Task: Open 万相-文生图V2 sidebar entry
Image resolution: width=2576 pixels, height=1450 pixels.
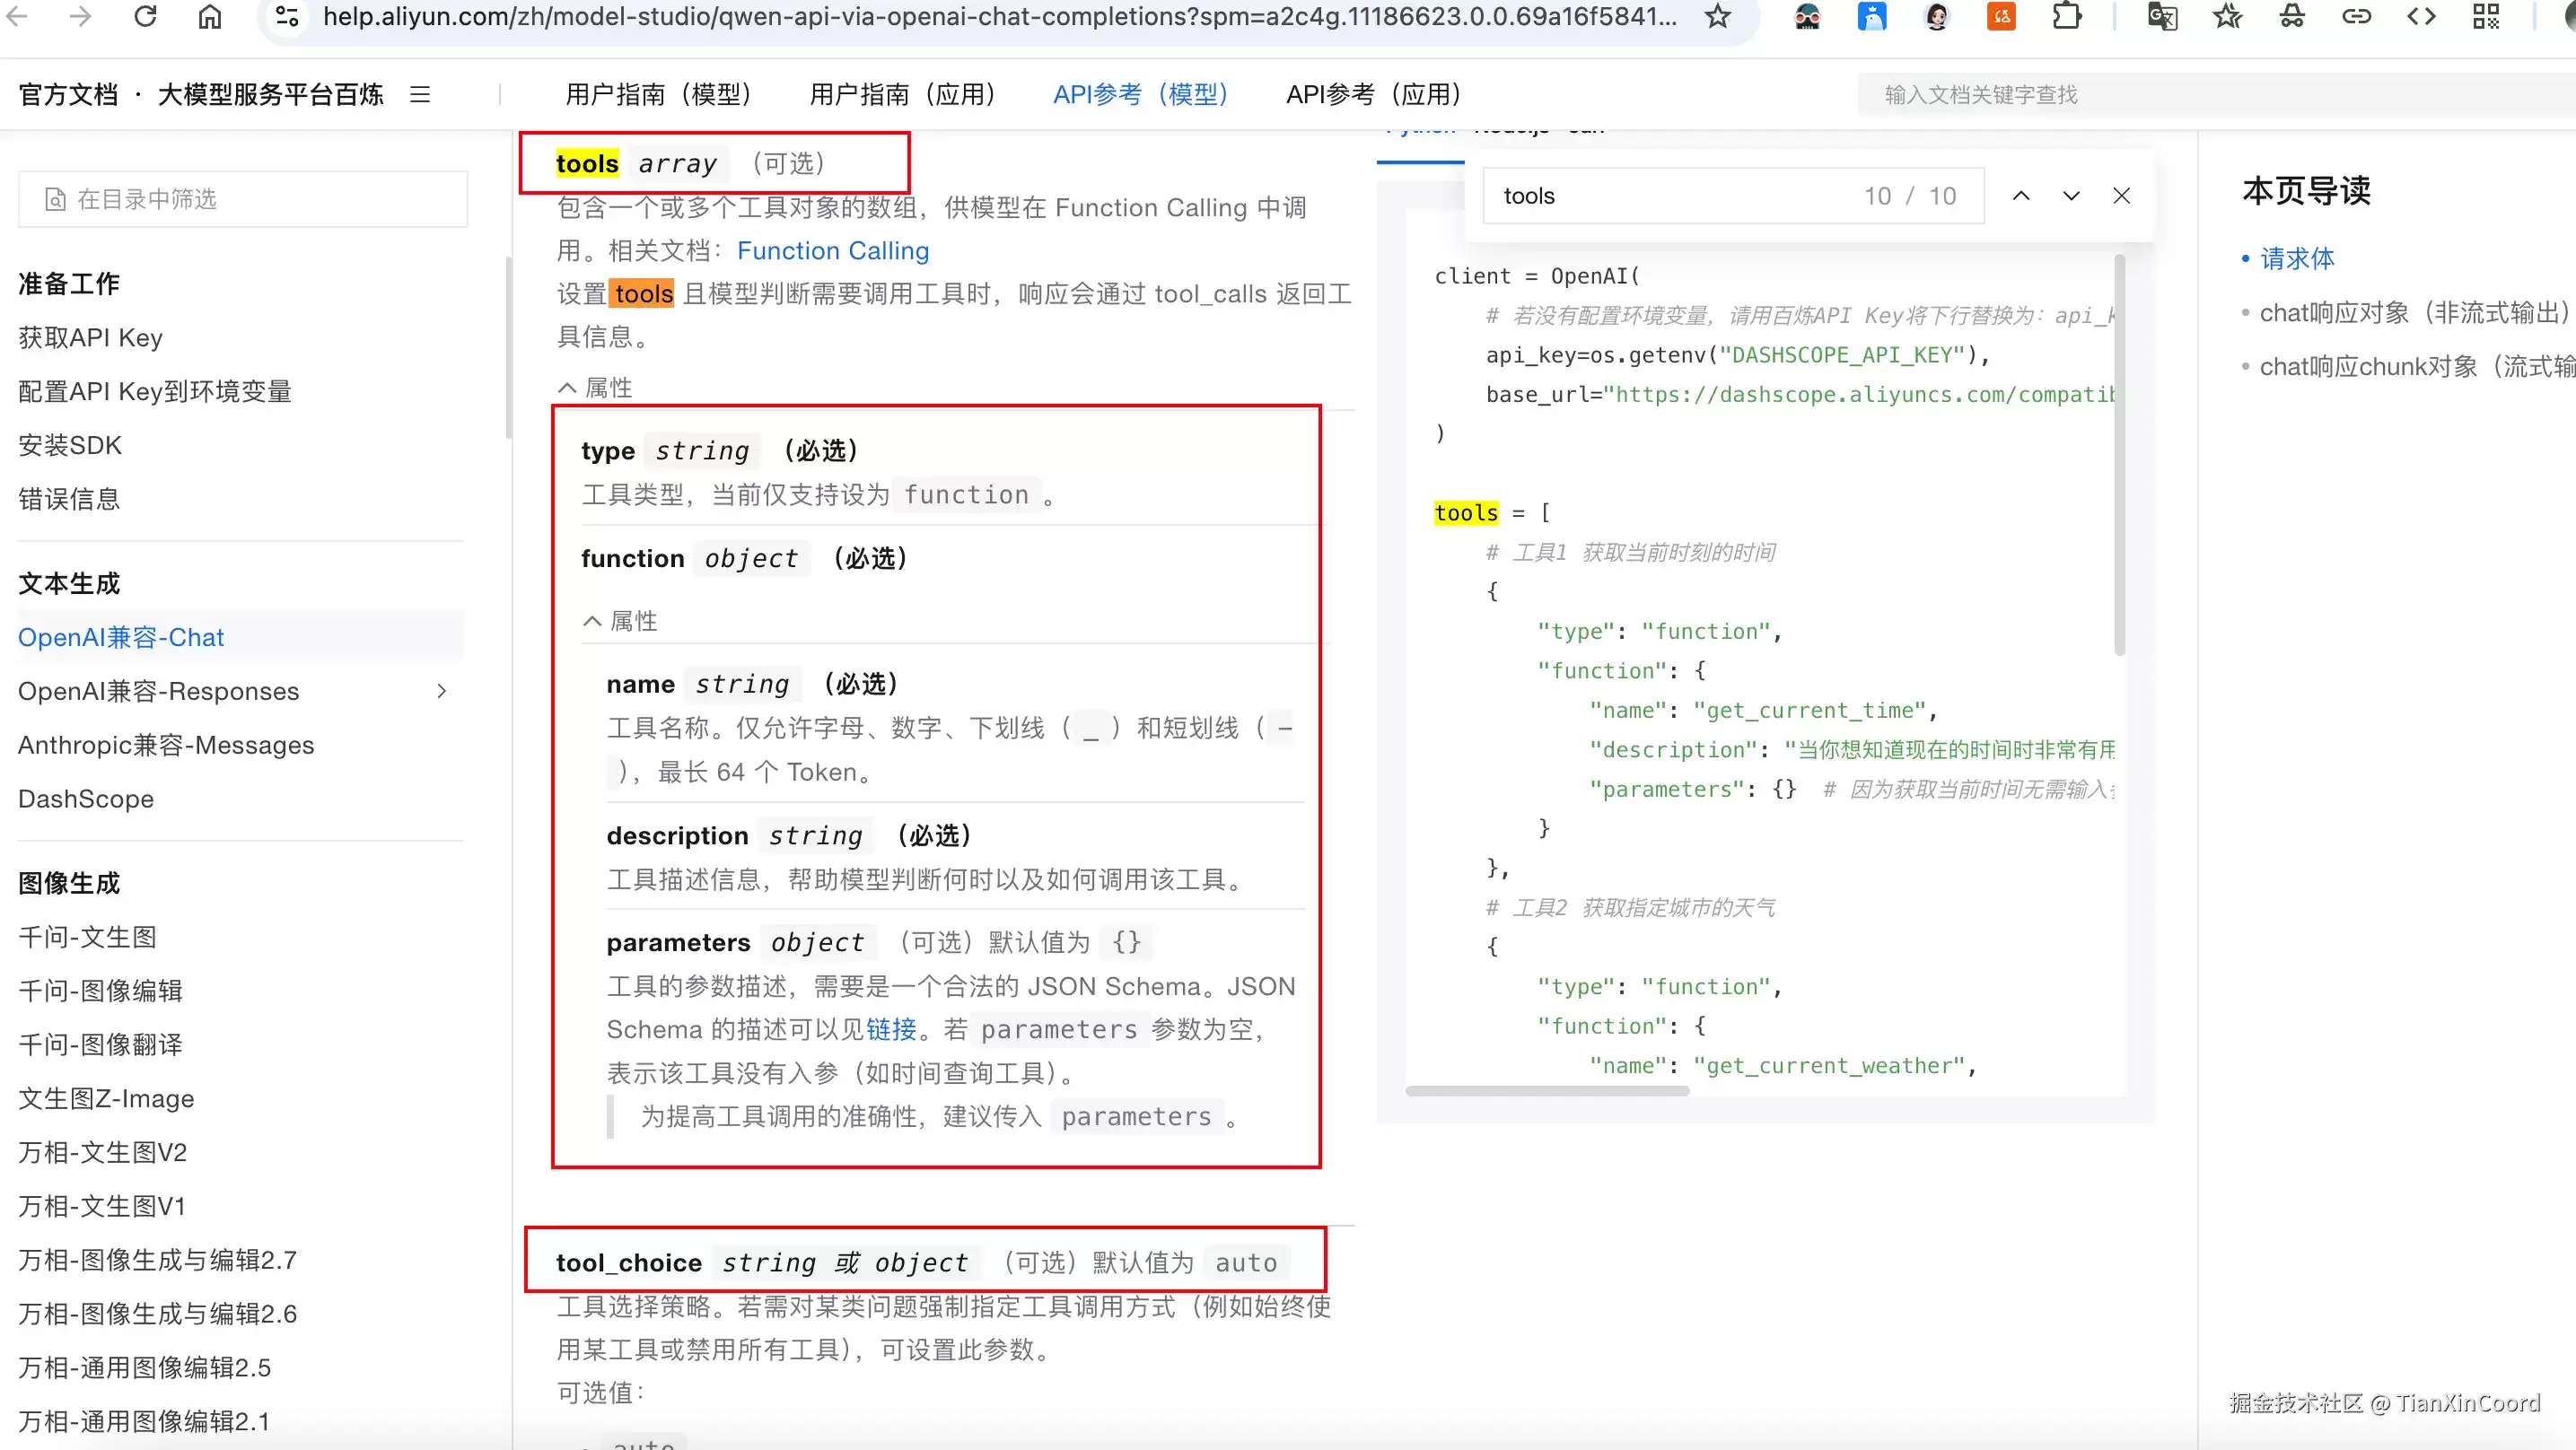Action: [x=103, y=1152]
